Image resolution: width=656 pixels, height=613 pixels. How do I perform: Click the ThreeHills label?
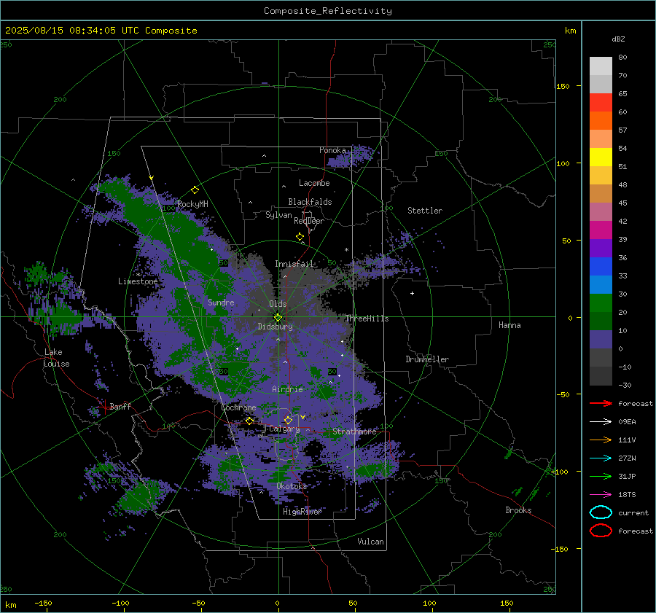pos(367,319)
